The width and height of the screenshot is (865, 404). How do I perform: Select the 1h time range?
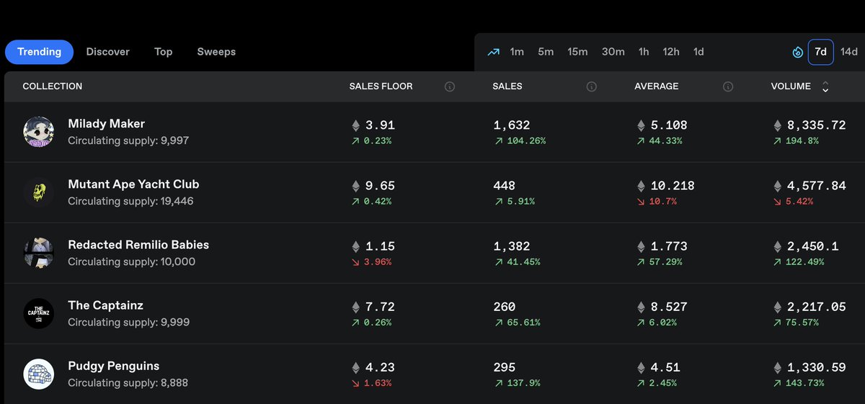(x=644, y=52)
